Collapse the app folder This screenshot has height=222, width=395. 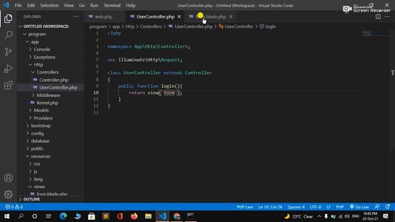35,42
